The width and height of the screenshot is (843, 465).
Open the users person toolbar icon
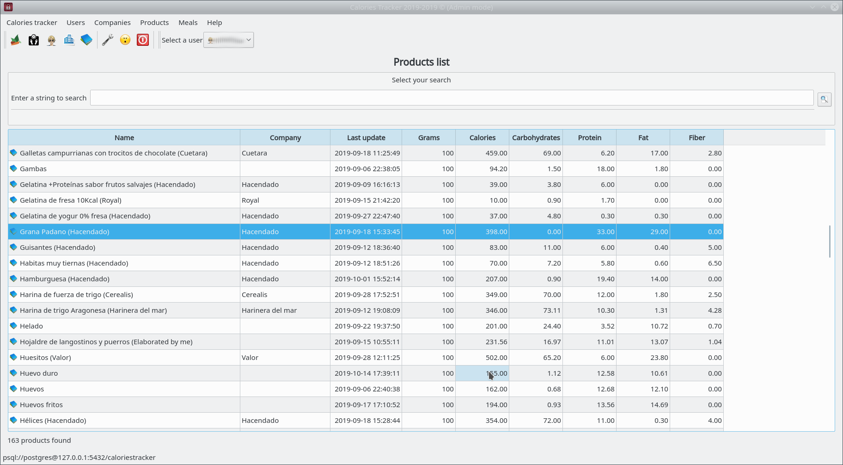pos(51,40)
